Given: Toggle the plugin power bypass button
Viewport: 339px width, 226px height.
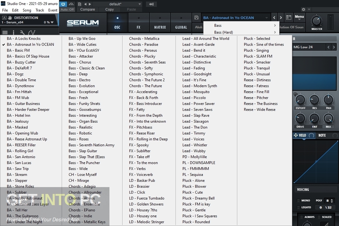Looking at the screenshot, I should pos(63,4).
